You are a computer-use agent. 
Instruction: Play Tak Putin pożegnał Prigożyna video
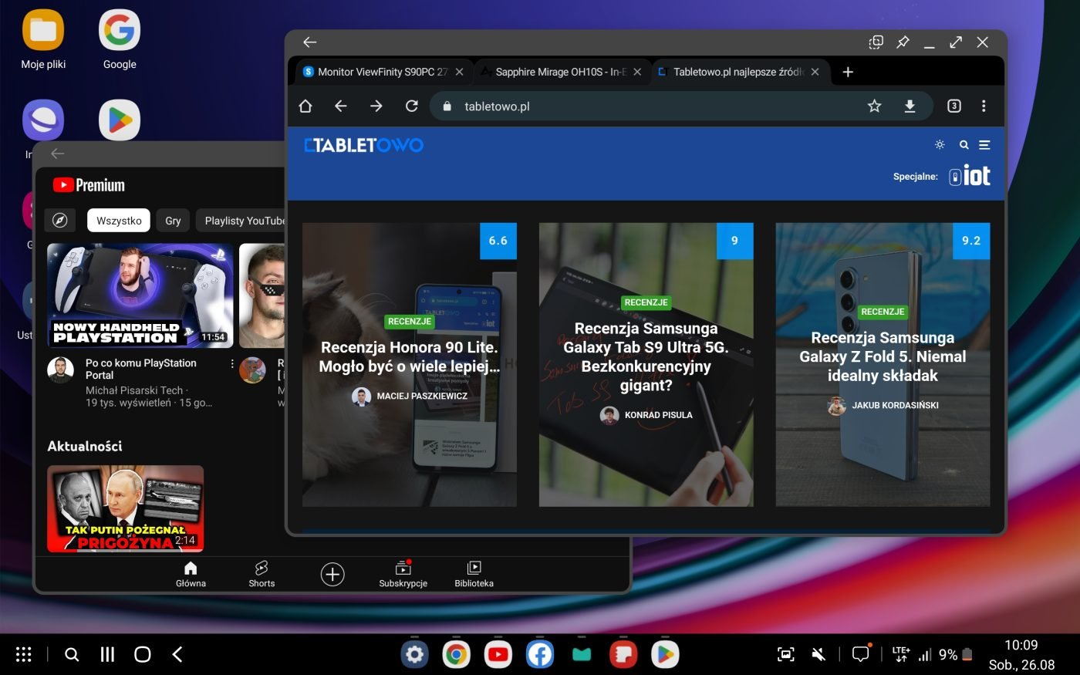pos(126,509)
